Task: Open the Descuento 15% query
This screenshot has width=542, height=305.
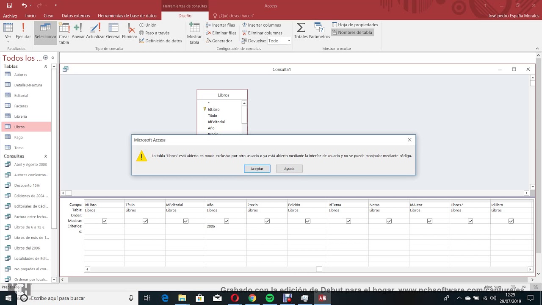Action: 26,186
